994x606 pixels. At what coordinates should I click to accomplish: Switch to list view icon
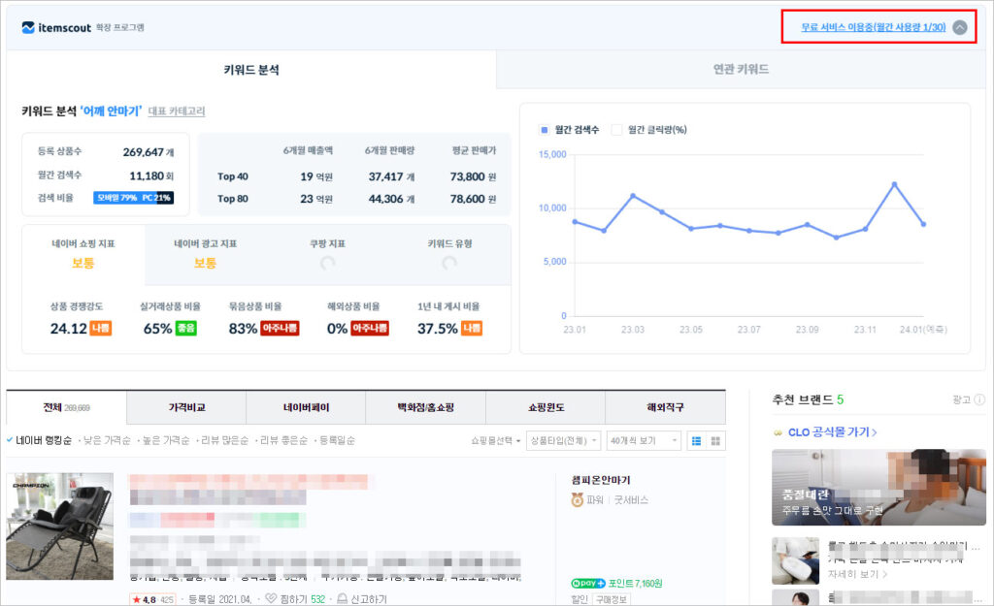[x=696, y=440]
